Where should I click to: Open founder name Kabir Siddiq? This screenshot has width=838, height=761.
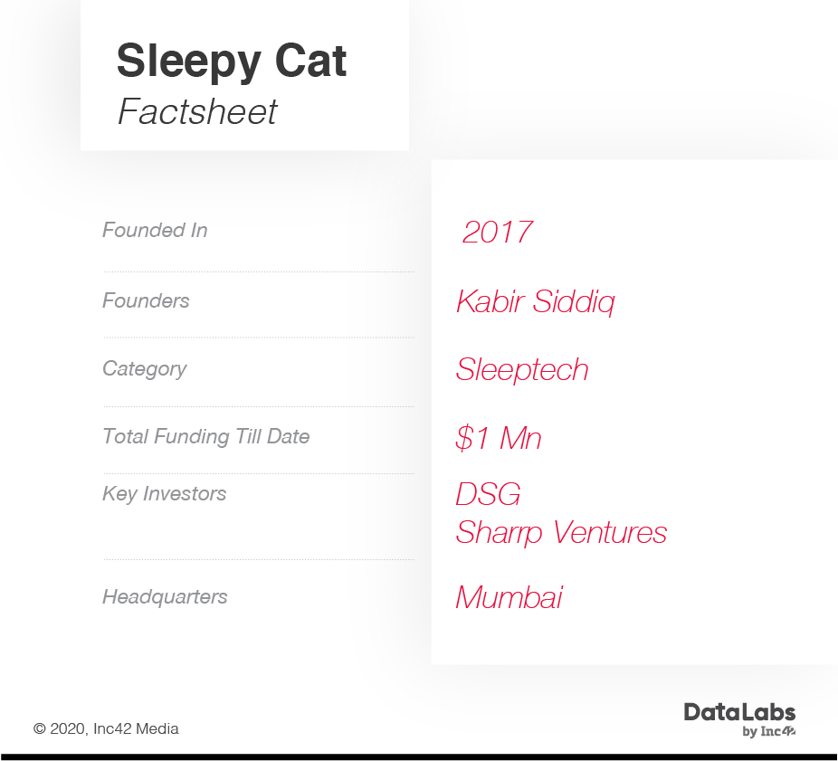pos(535,301)
